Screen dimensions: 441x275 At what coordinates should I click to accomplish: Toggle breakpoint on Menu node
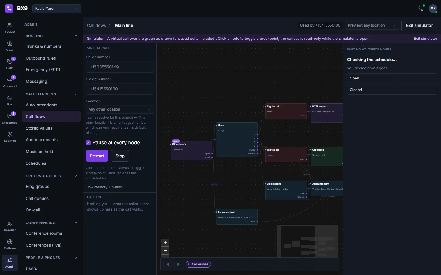click(x=237, y=140)
